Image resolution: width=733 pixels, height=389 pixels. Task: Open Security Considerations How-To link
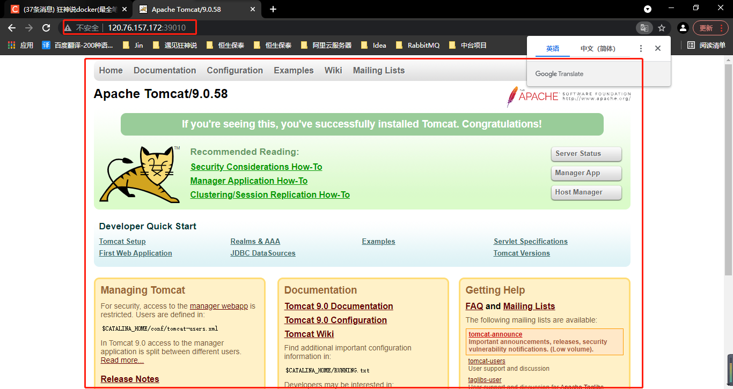click(x=256, y=167)
